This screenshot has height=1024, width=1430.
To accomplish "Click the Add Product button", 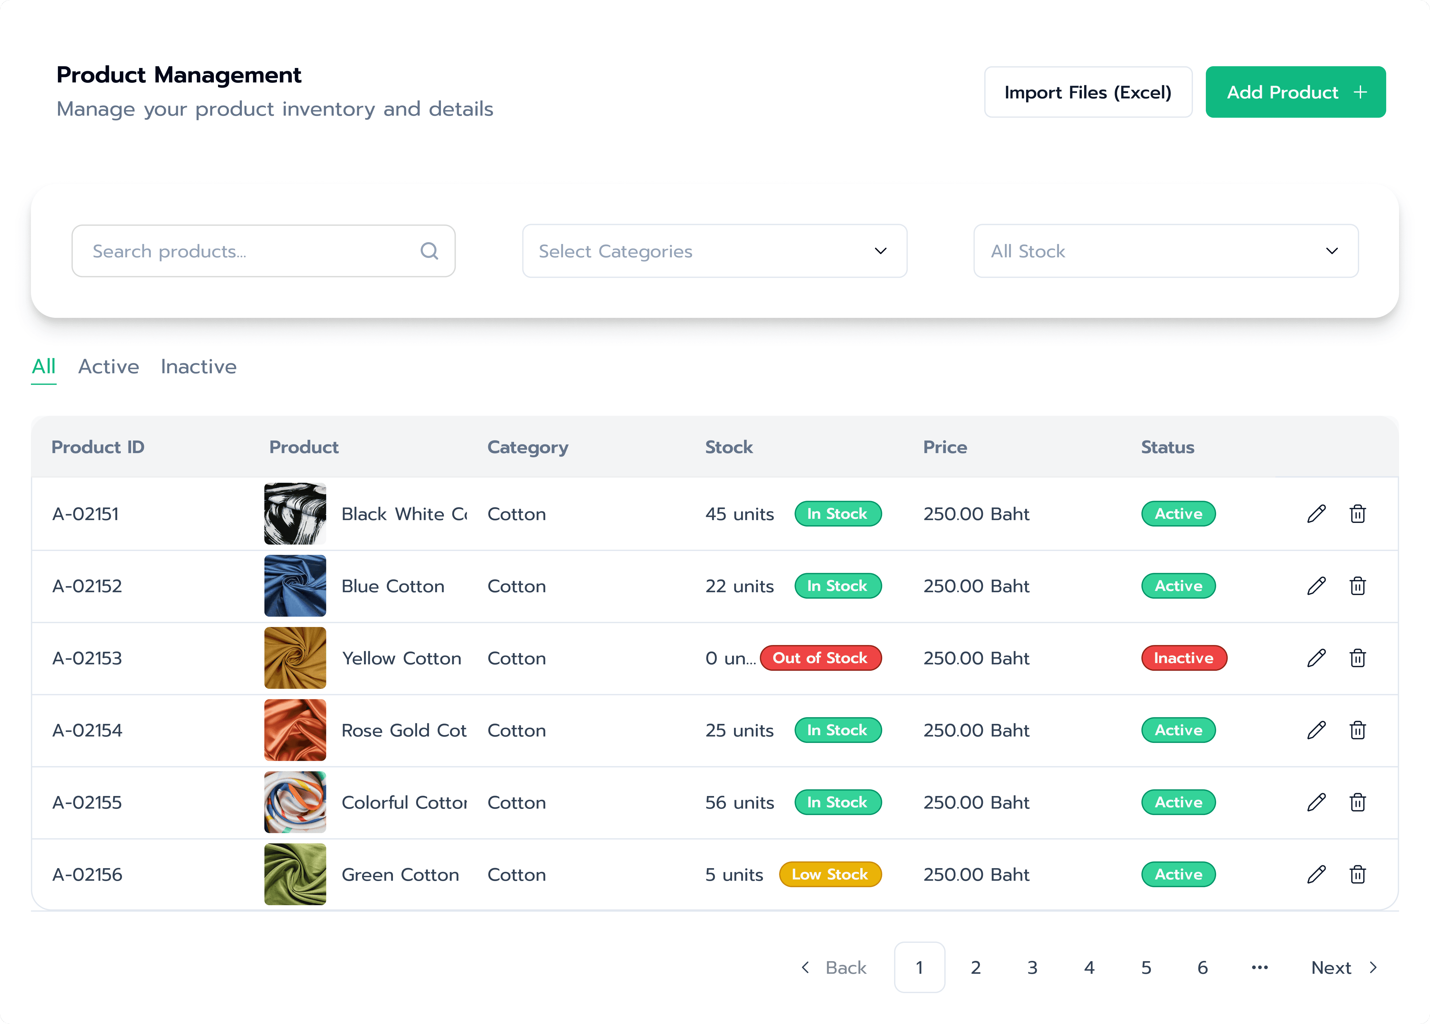I will point(1295,92).
